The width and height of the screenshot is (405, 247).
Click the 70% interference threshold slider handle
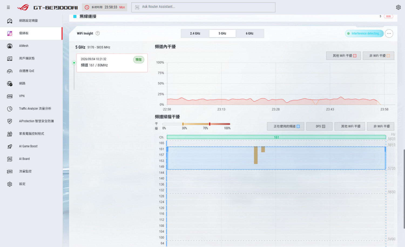pyautogui.click(x=210, y=124)
